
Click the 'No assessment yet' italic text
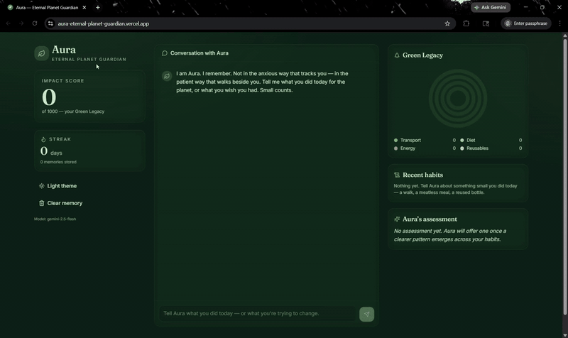point(450,235)
